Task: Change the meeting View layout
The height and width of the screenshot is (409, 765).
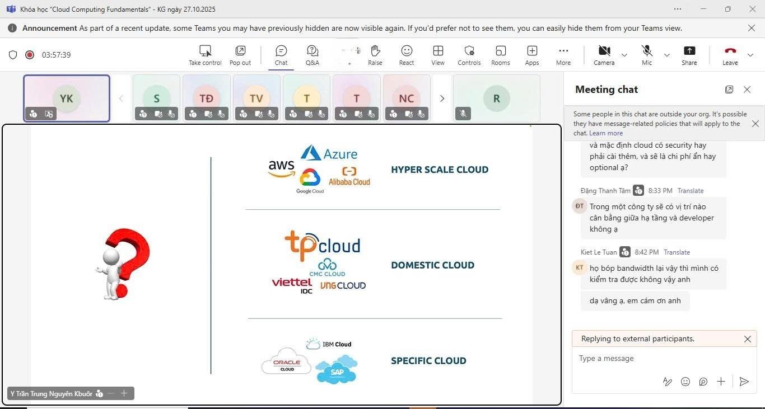Action: 438,55
